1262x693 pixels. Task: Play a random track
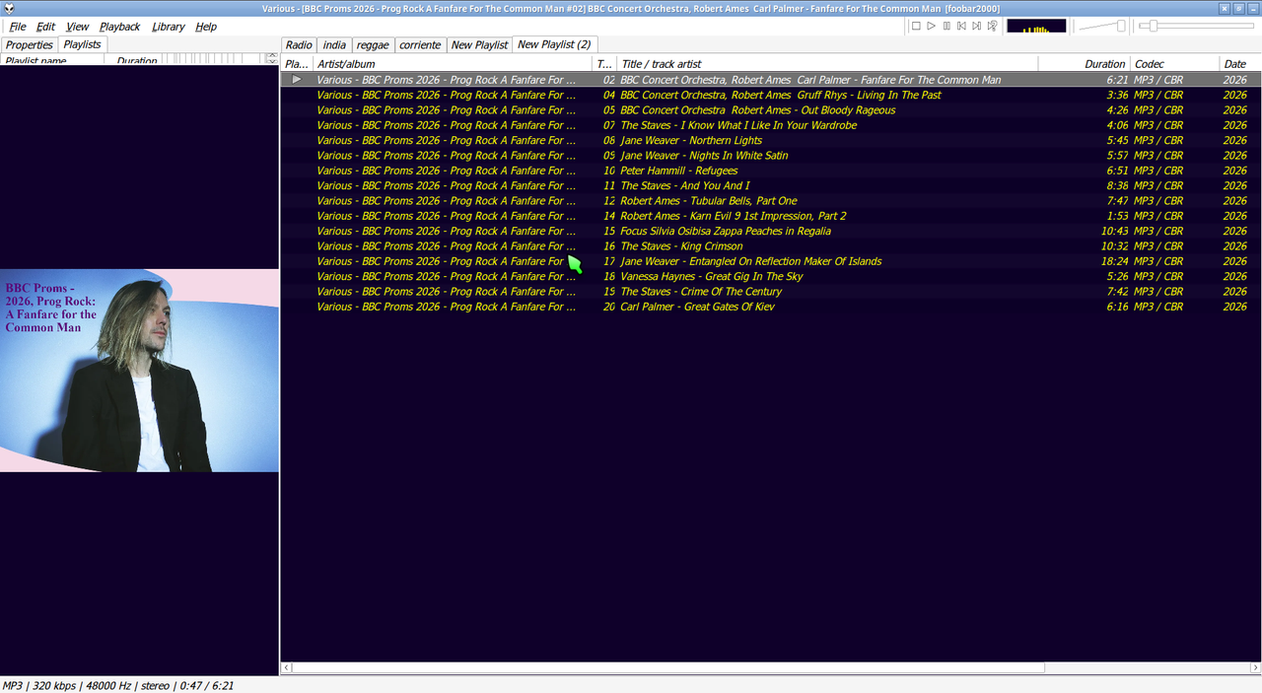pos(992,26)
